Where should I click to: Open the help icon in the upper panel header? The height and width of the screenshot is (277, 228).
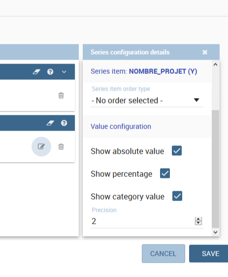(50, 72)
